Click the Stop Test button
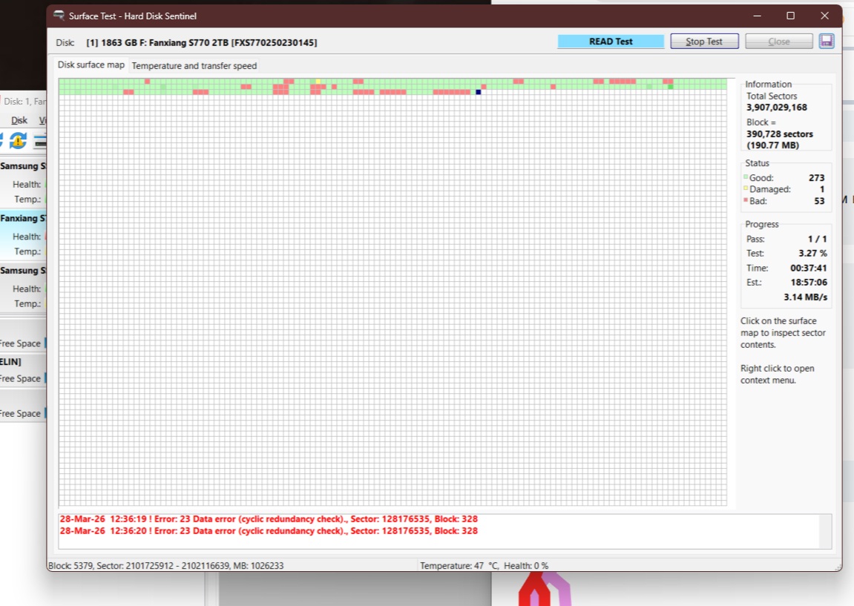Screen dimensions: 854x606 704,42
